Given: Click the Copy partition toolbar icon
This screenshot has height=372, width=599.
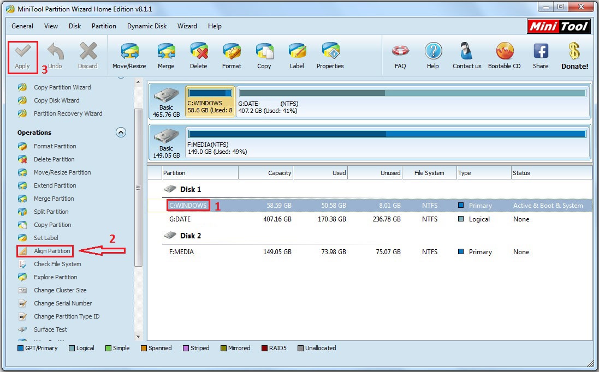Looking at the screenshot, I should click(x=264, y=57).
